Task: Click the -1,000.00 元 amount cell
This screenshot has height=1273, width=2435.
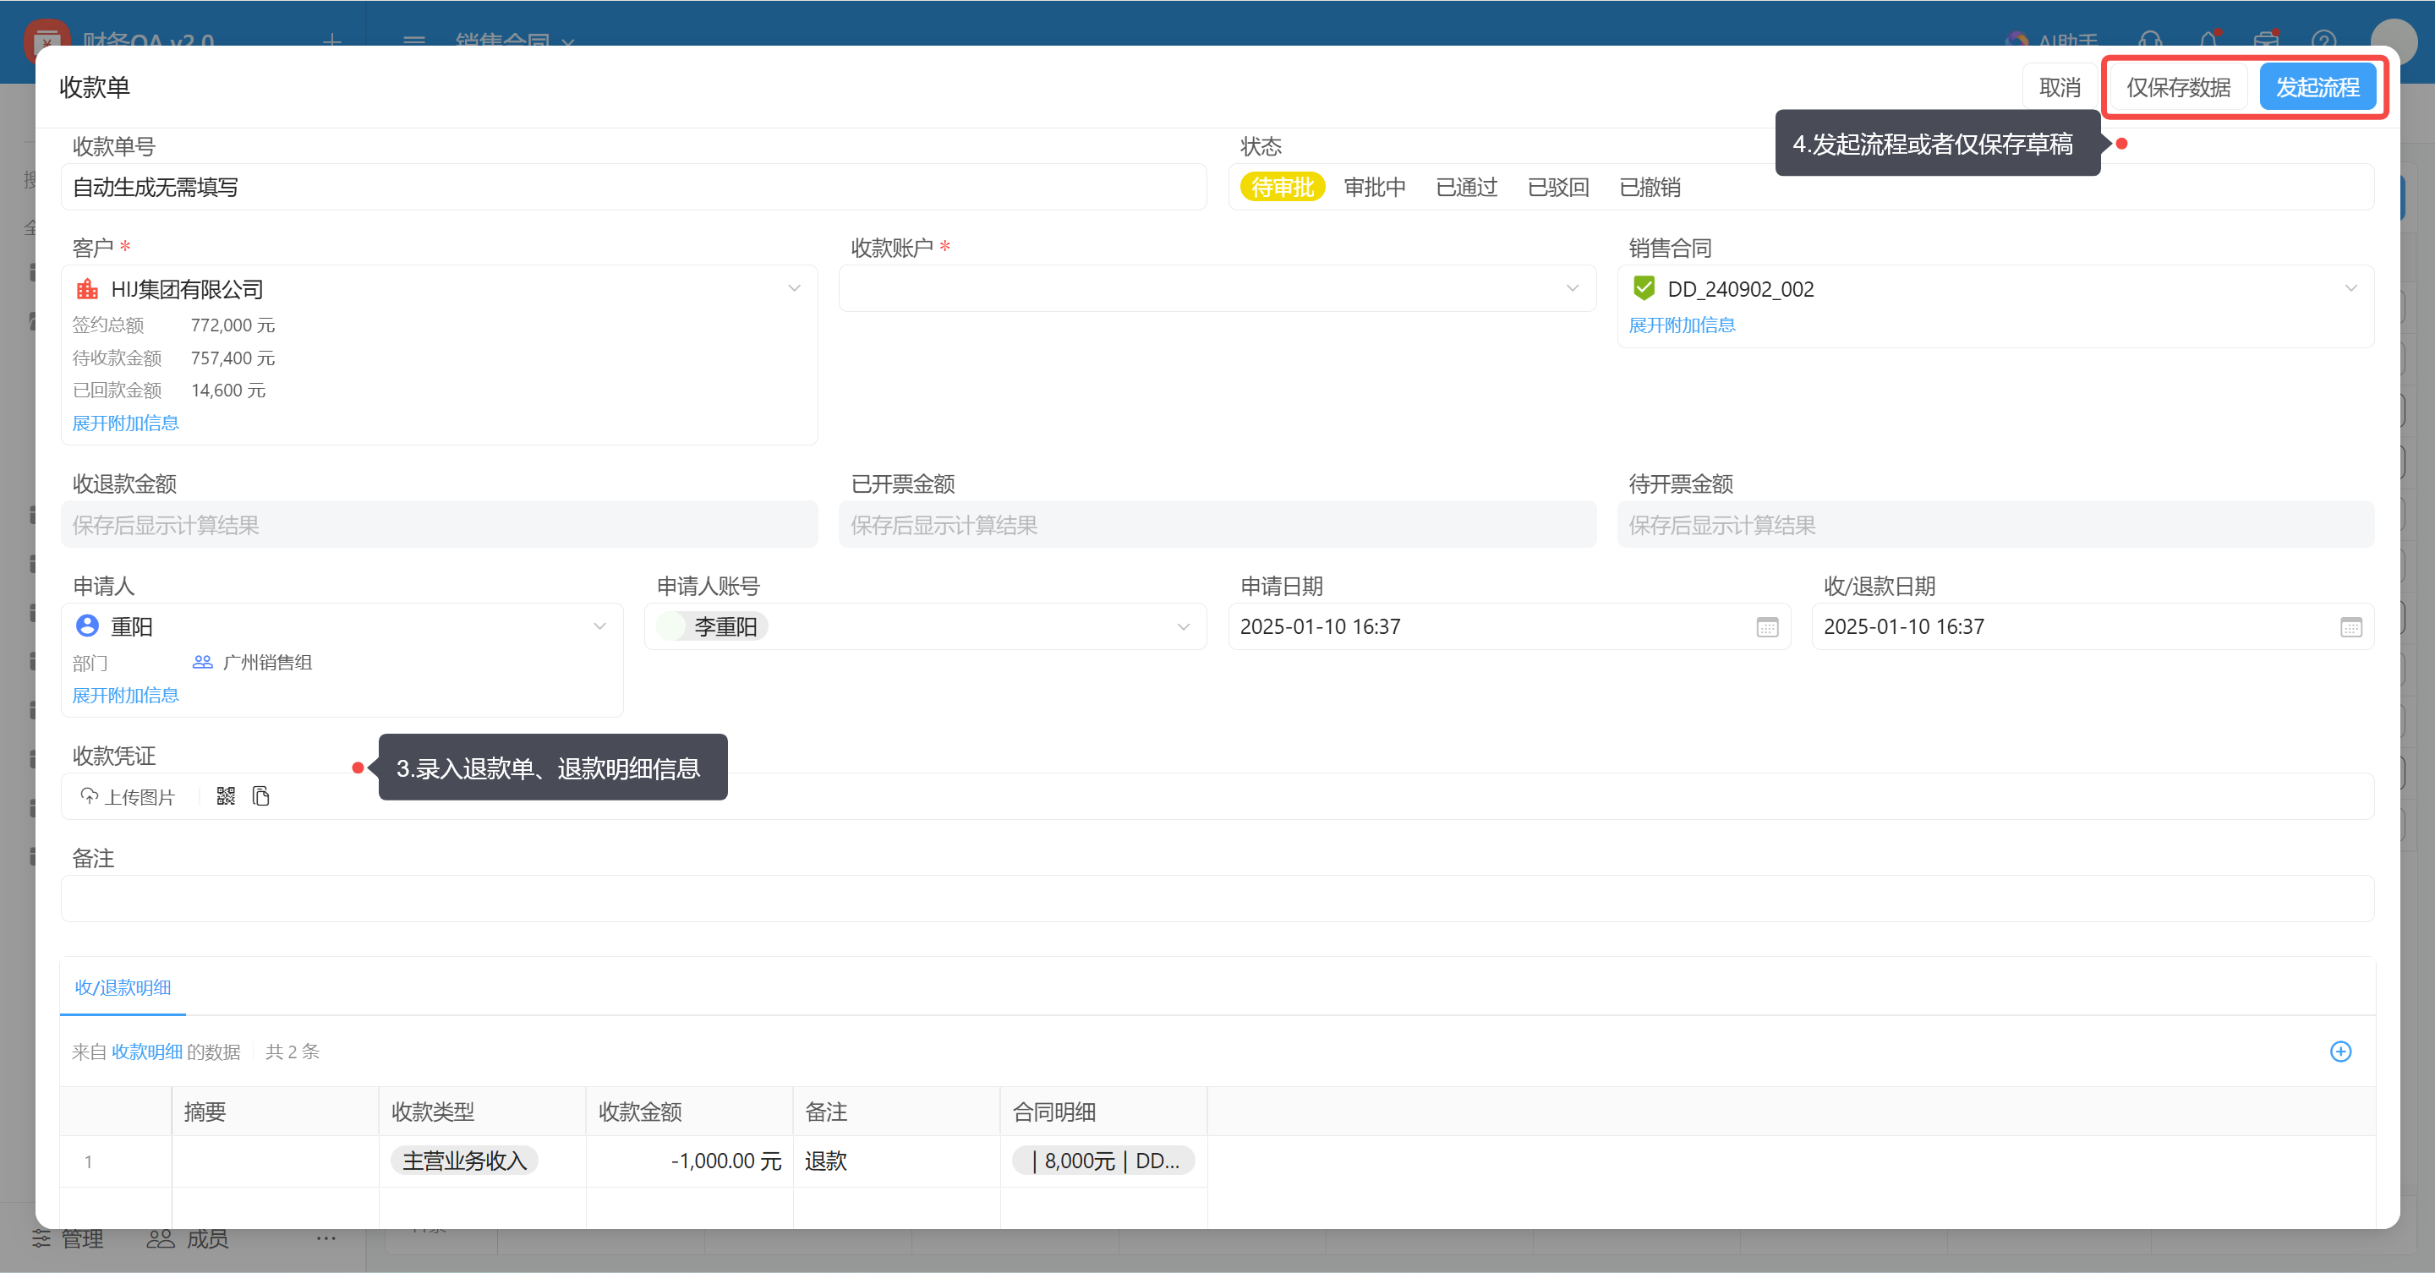Action: [689, 1161]
